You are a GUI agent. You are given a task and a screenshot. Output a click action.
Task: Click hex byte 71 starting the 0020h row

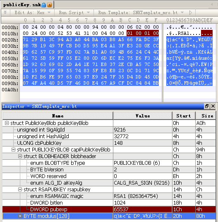pos(26,39)
